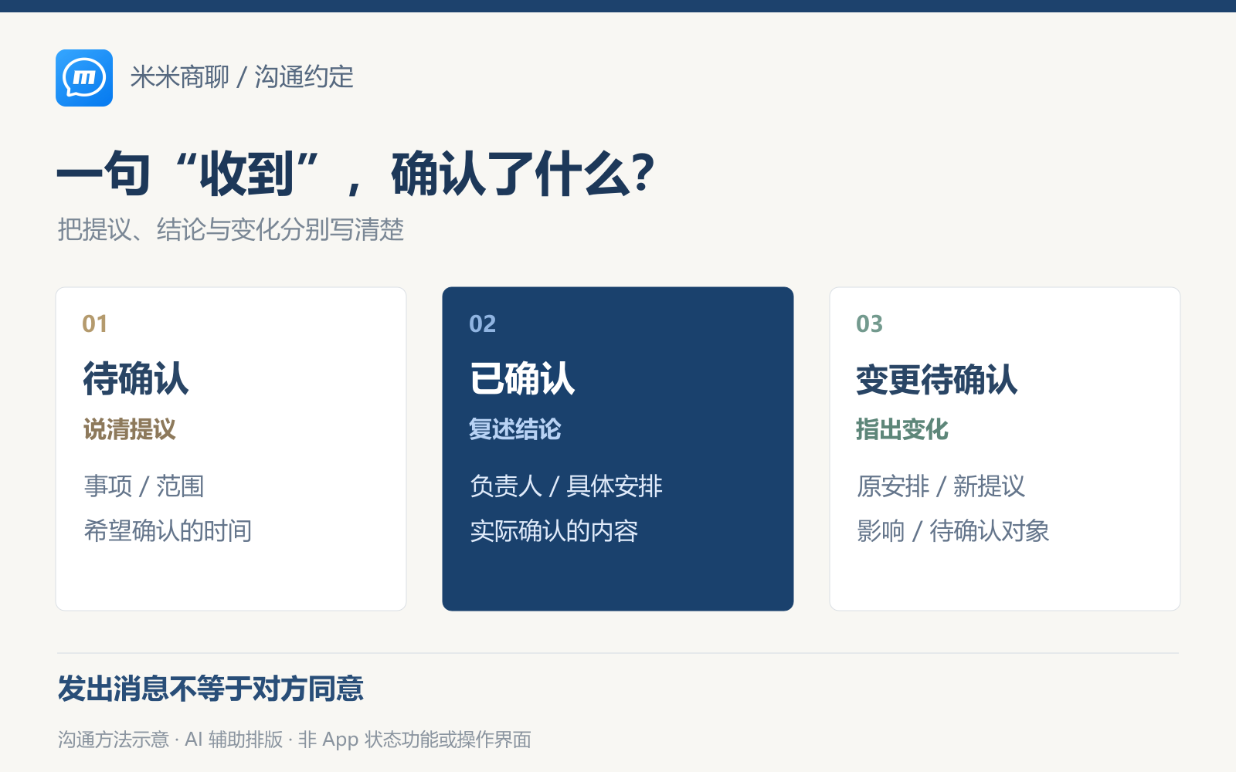Click the text 原安排 / 新提议
This screenshot has height=772, width=1236.
[x=941, y=486]
